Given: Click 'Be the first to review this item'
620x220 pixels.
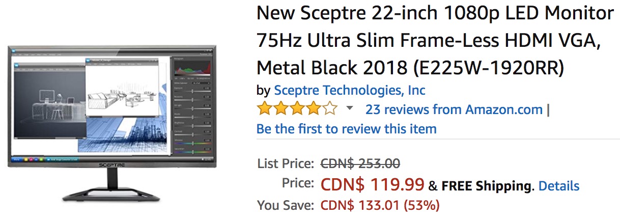Looking at the screenshot, I should coord(346,129).
